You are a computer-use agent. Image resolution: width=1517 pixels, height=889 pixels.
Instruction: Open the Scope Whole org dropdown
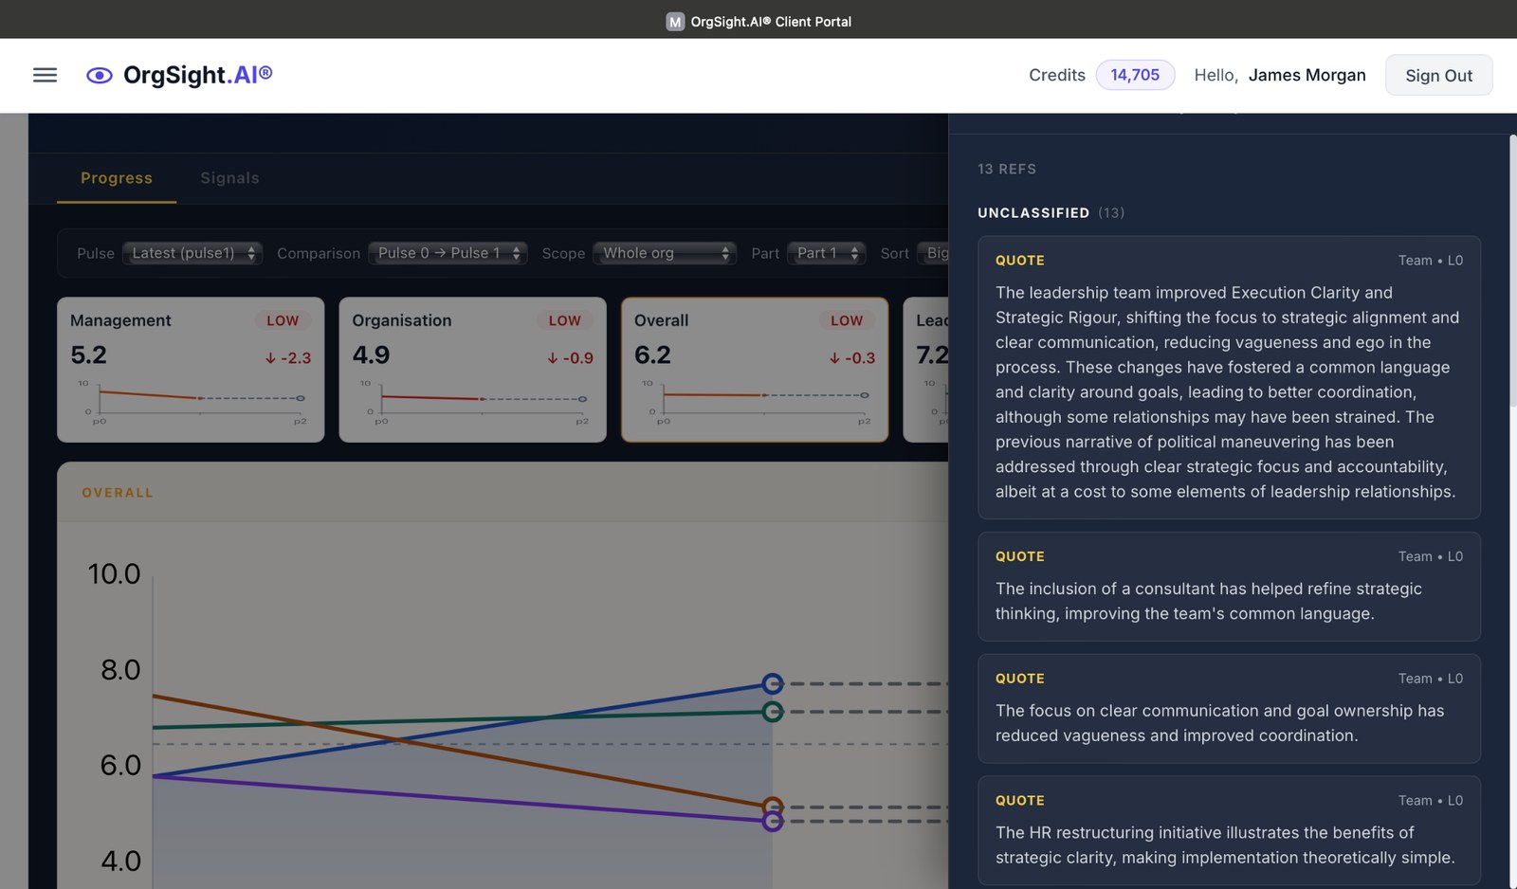pyautogui.click(x=665, y=253)
